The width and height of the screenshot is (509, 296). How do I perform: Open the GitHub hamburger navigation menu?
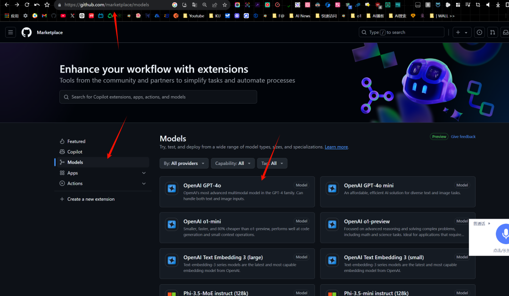coord(10,33)
